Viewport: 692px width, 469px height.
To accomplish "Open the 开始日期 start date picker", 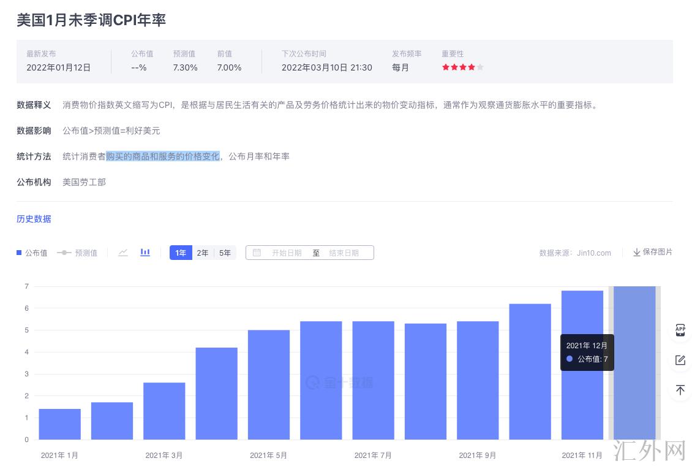I will 287,253.
